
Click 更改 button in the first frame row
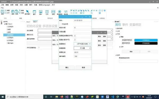coord(99,36)
